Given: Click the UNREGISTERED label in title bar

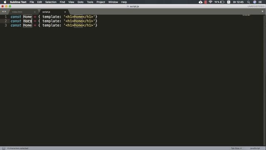Looking at the screenshot, I should [256, 6].
